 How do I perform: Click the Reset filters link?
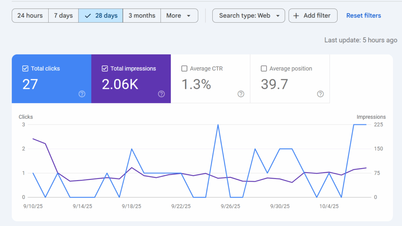coord(364,16)
